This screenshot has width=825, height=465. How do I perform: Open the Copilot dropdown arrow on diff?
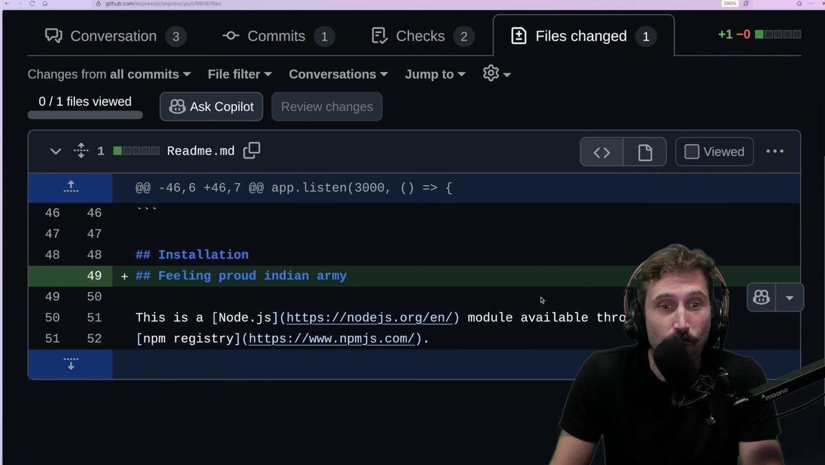coord(789,297)
